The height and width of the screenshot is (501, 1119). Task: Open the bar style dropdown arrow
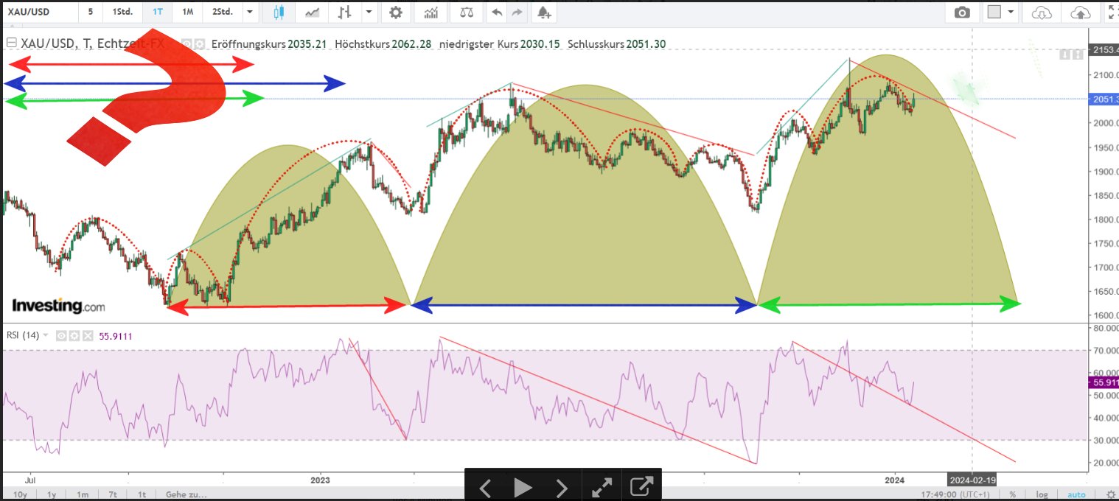(x=368, y=13)
